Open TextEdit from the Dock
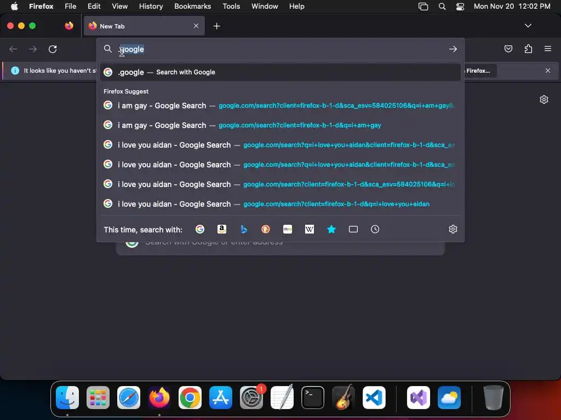561x420 pixels. coord(282,398)
